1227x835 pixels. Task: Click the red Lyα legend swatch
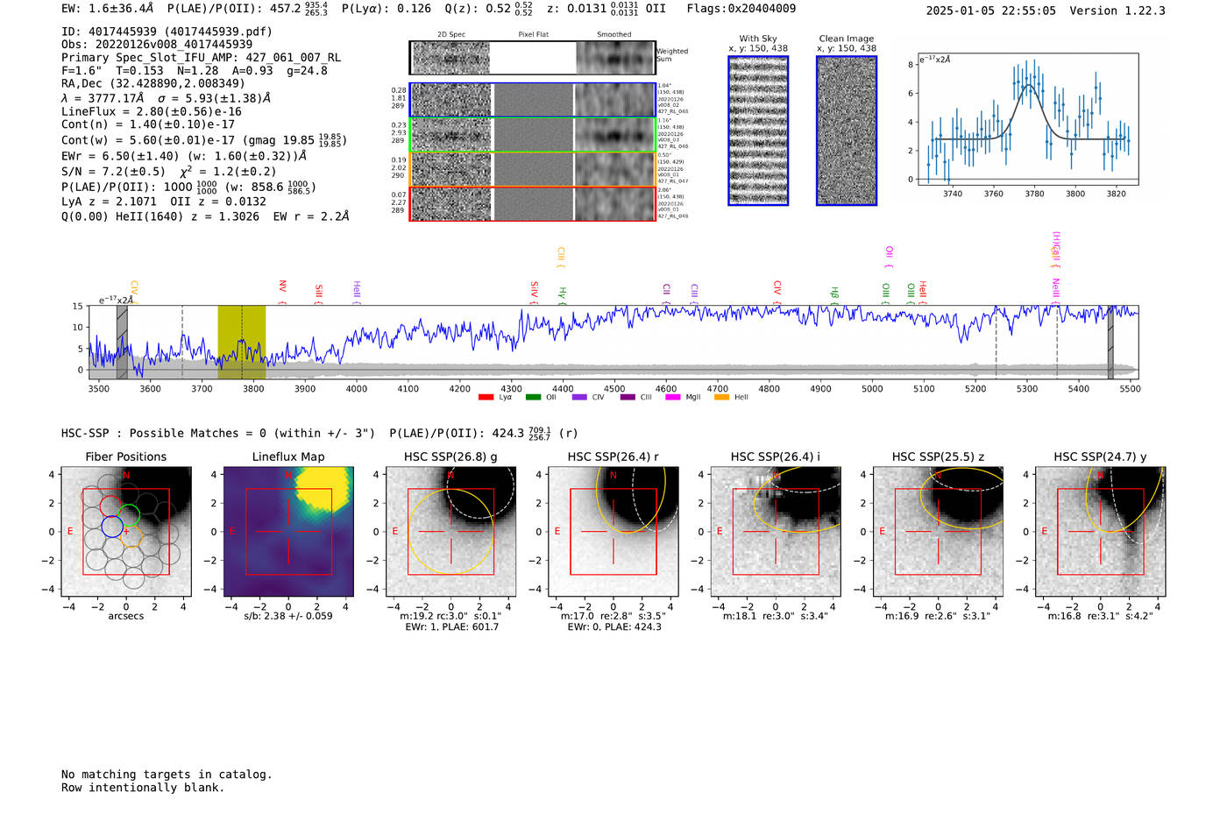(x=486, y=398)
